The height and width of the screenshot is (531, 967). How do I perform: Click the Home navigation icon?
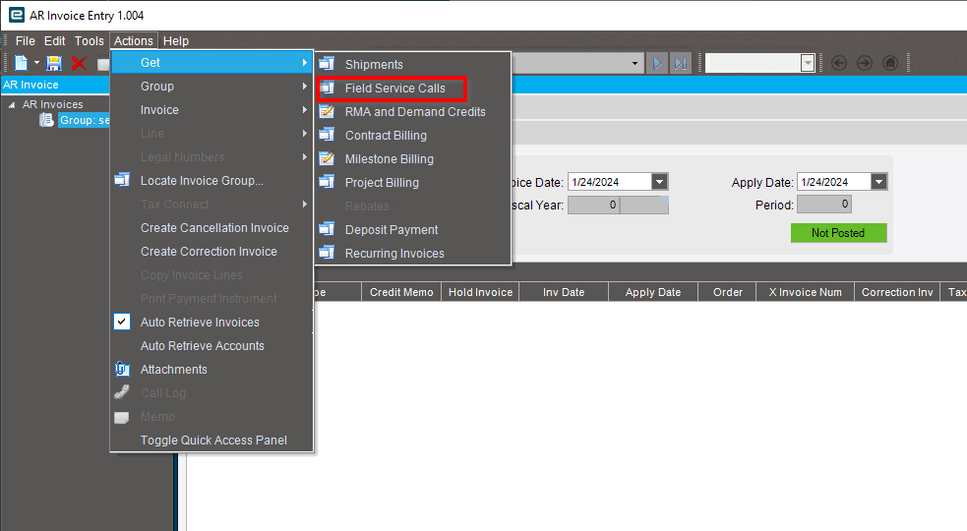pyautogui.click(x=890, y=63)
